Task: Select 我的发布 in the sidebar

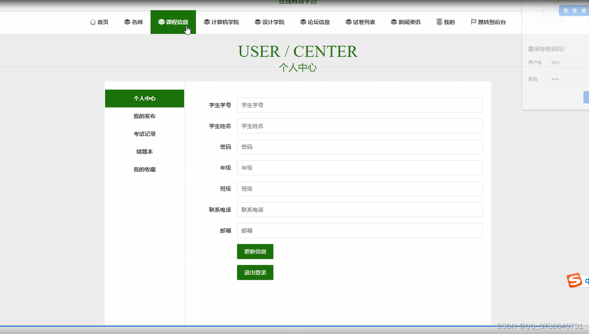Action: 144,116
